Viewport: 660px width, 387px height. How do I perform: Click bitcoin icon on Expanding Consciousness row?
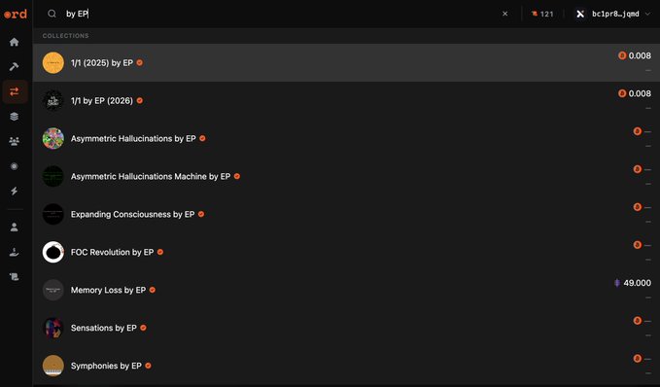click(x=638, y=207)
